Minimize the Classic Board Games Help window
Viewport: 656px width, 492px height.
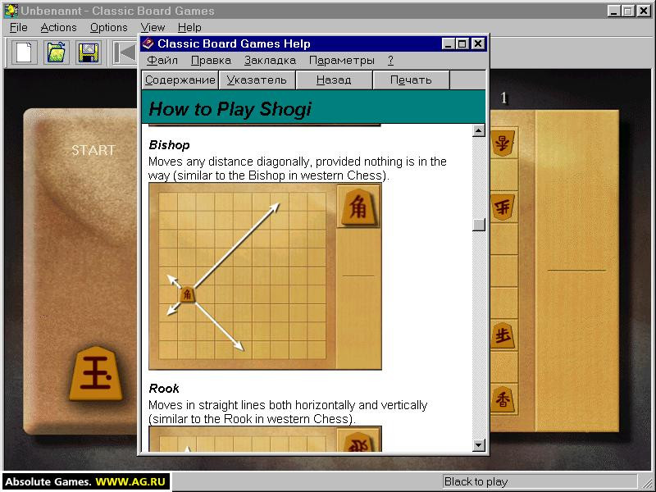[448, 43]
